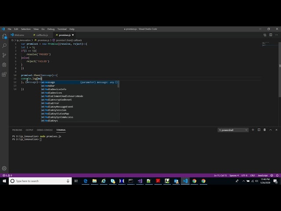The width and height of the screenshot is (281, 211).
Task: Switch to the Output panel tab
Action: 29,130
